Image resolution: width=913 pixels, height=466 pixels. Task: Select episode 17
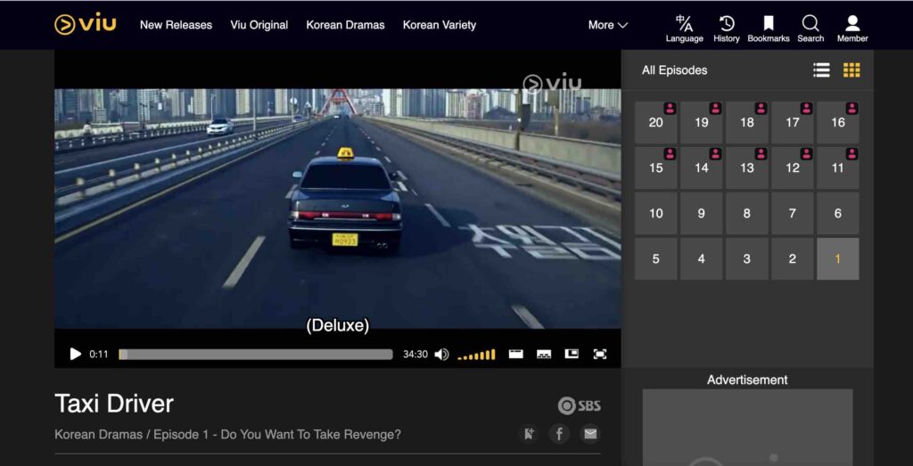pos(792,123)
